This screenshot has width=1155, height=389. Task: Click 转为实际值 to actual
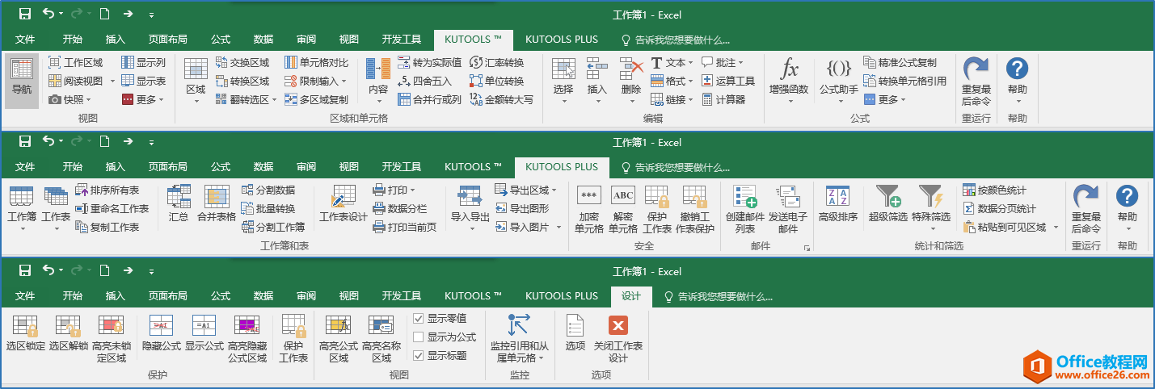(x=429, y=63)
